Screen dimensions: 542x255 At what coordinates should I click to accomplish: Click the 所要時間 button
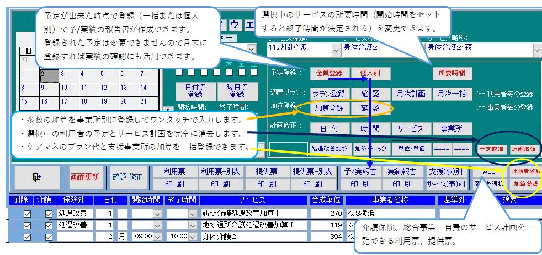(451, 73)
